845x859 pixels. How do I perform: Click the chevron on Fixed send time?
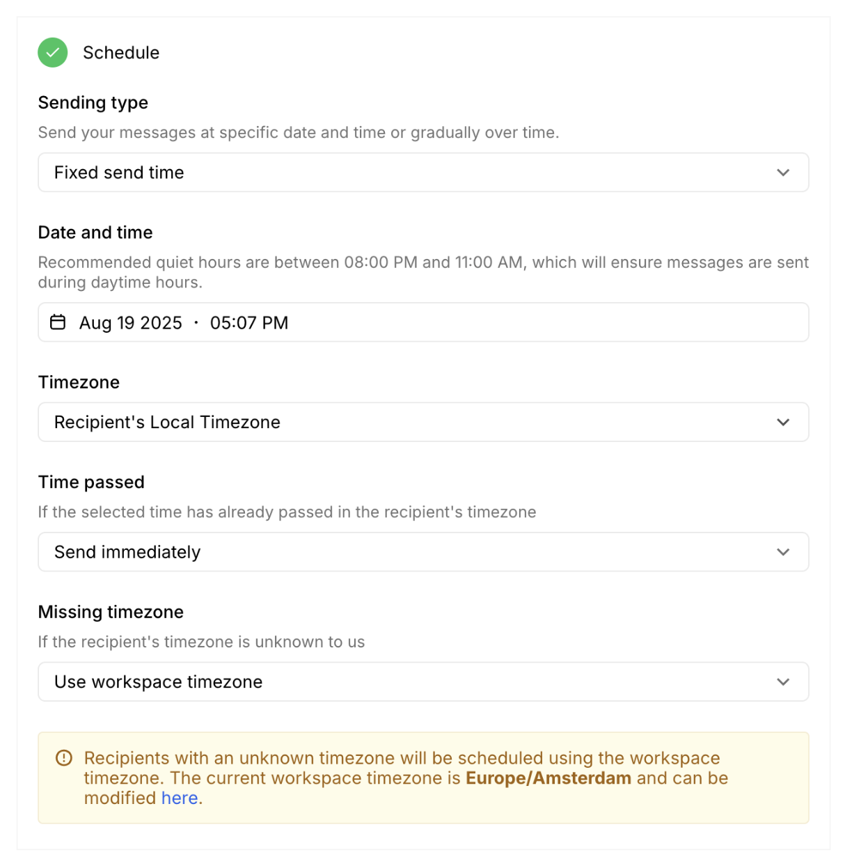pyautogui.click(x=783, y=173)
